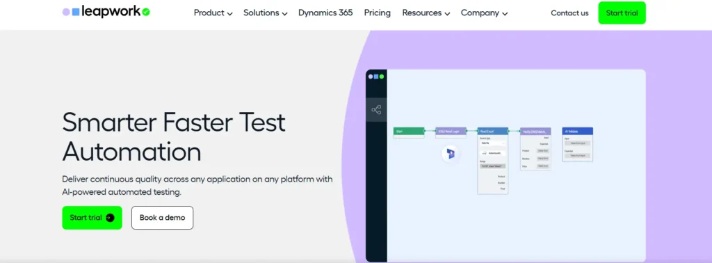Select the Verify D365 Match block header
Image resolution: width=712 pixels, height=263 pixels.
click(x=535, y=131)
